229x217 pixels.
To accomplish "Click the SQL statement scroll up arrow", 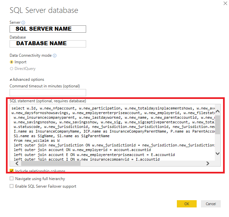I will (217, 111).
